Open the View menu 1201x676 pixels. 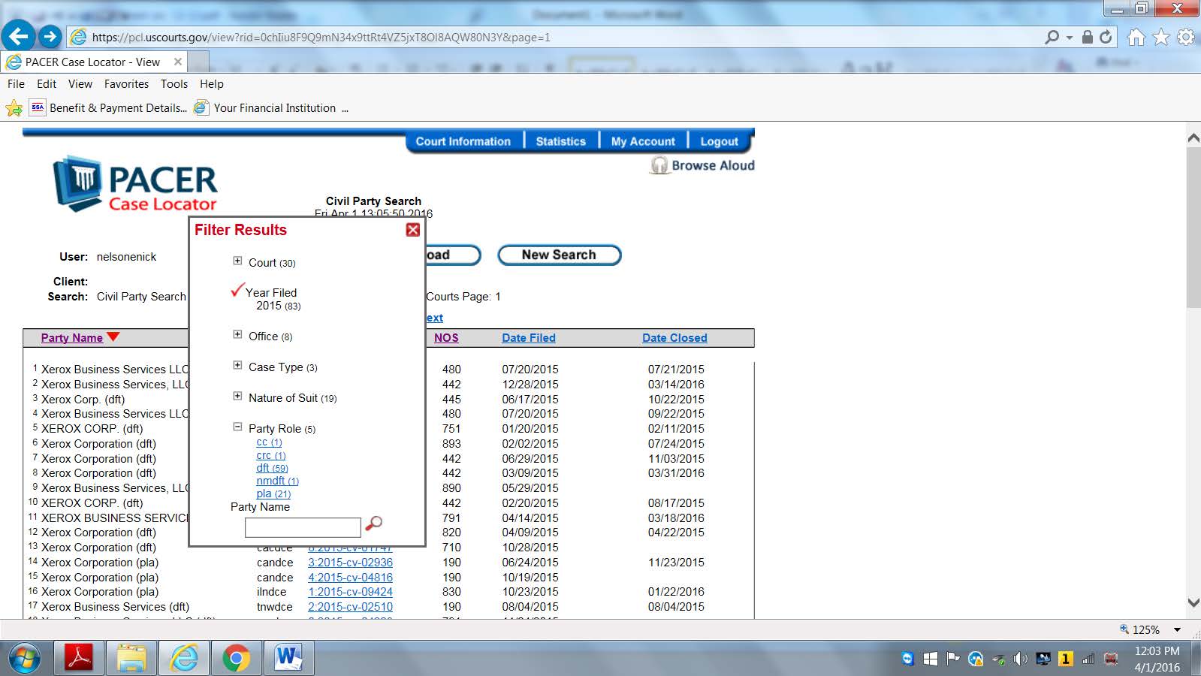click(80, 84)
